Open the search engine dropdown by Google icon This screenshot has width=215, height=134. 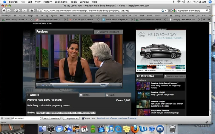(x=174, y=10)
